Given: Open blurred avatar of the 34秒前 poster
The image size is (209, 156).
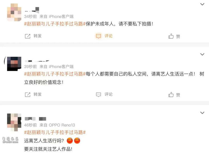Looking at the screenshot, I should [x=14, y=12].
